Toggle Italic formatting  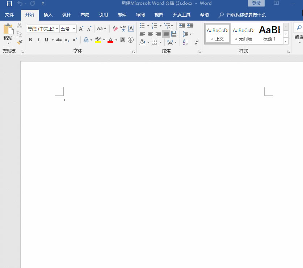pos(38,40)
